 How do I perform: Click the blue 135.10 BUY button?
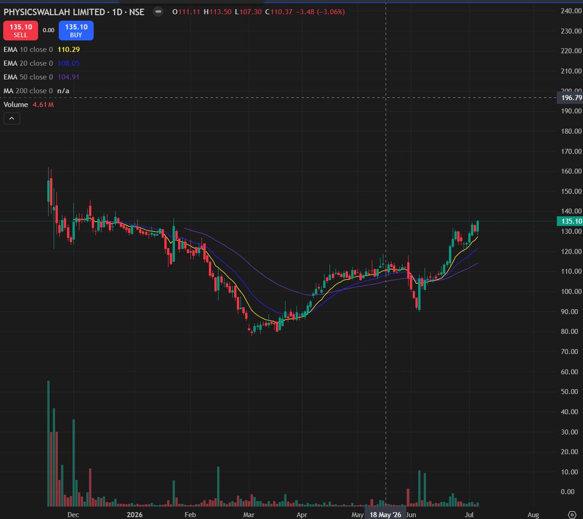[x=76, y=31]
